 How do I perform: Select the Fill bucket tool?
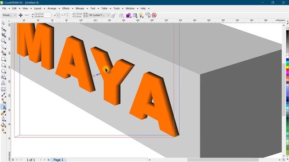3,125
